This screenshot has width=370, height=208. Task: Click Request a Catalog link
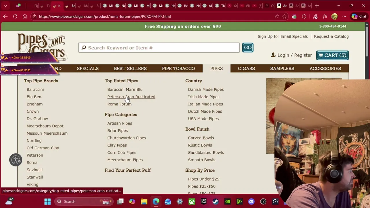click(331, 36)
